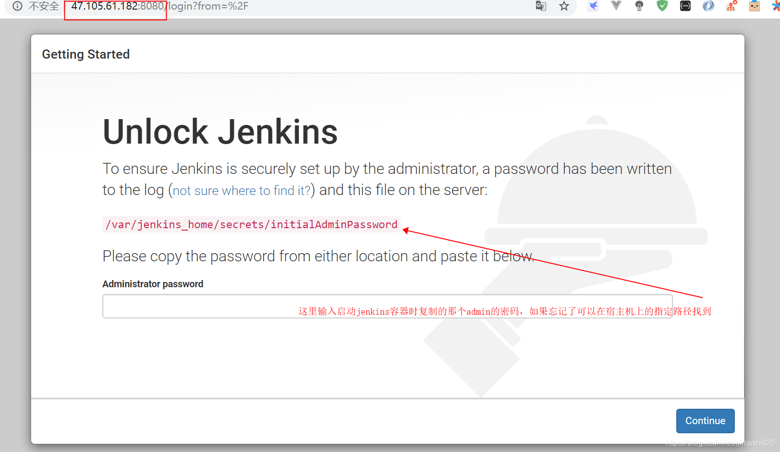Open the orange hierarchy tree extension
This screenshot has width=780, height=452.
pyautogui.click(x=731, y=6)
